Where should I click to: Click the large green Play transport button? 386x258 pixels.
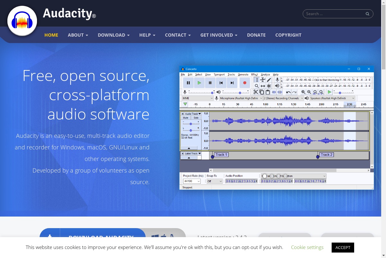click(199, 83)
